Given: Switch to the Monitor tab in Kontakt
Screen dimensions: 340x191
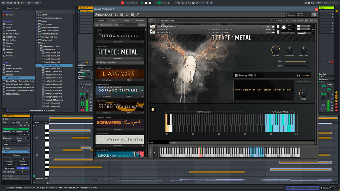Looking at the screenshot, I should tap(126, 21).
